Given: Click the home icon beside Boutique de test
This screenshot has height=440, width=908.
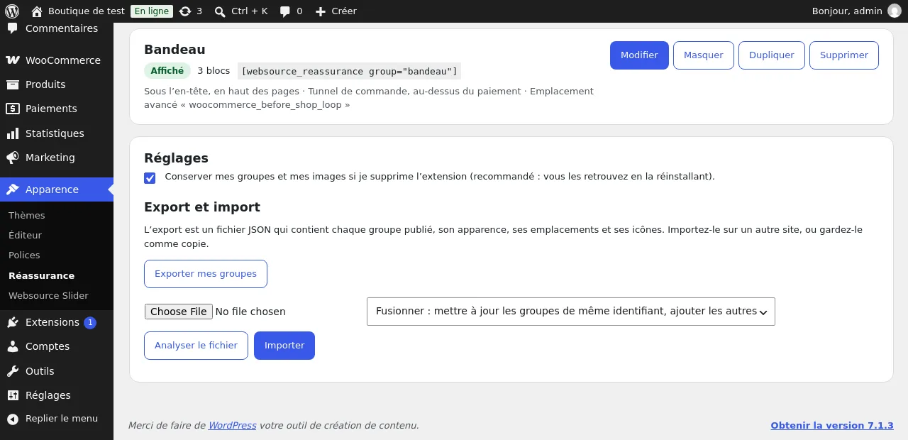Looking at the screenshot, I should pyautogui.click(x=37, y=11).
